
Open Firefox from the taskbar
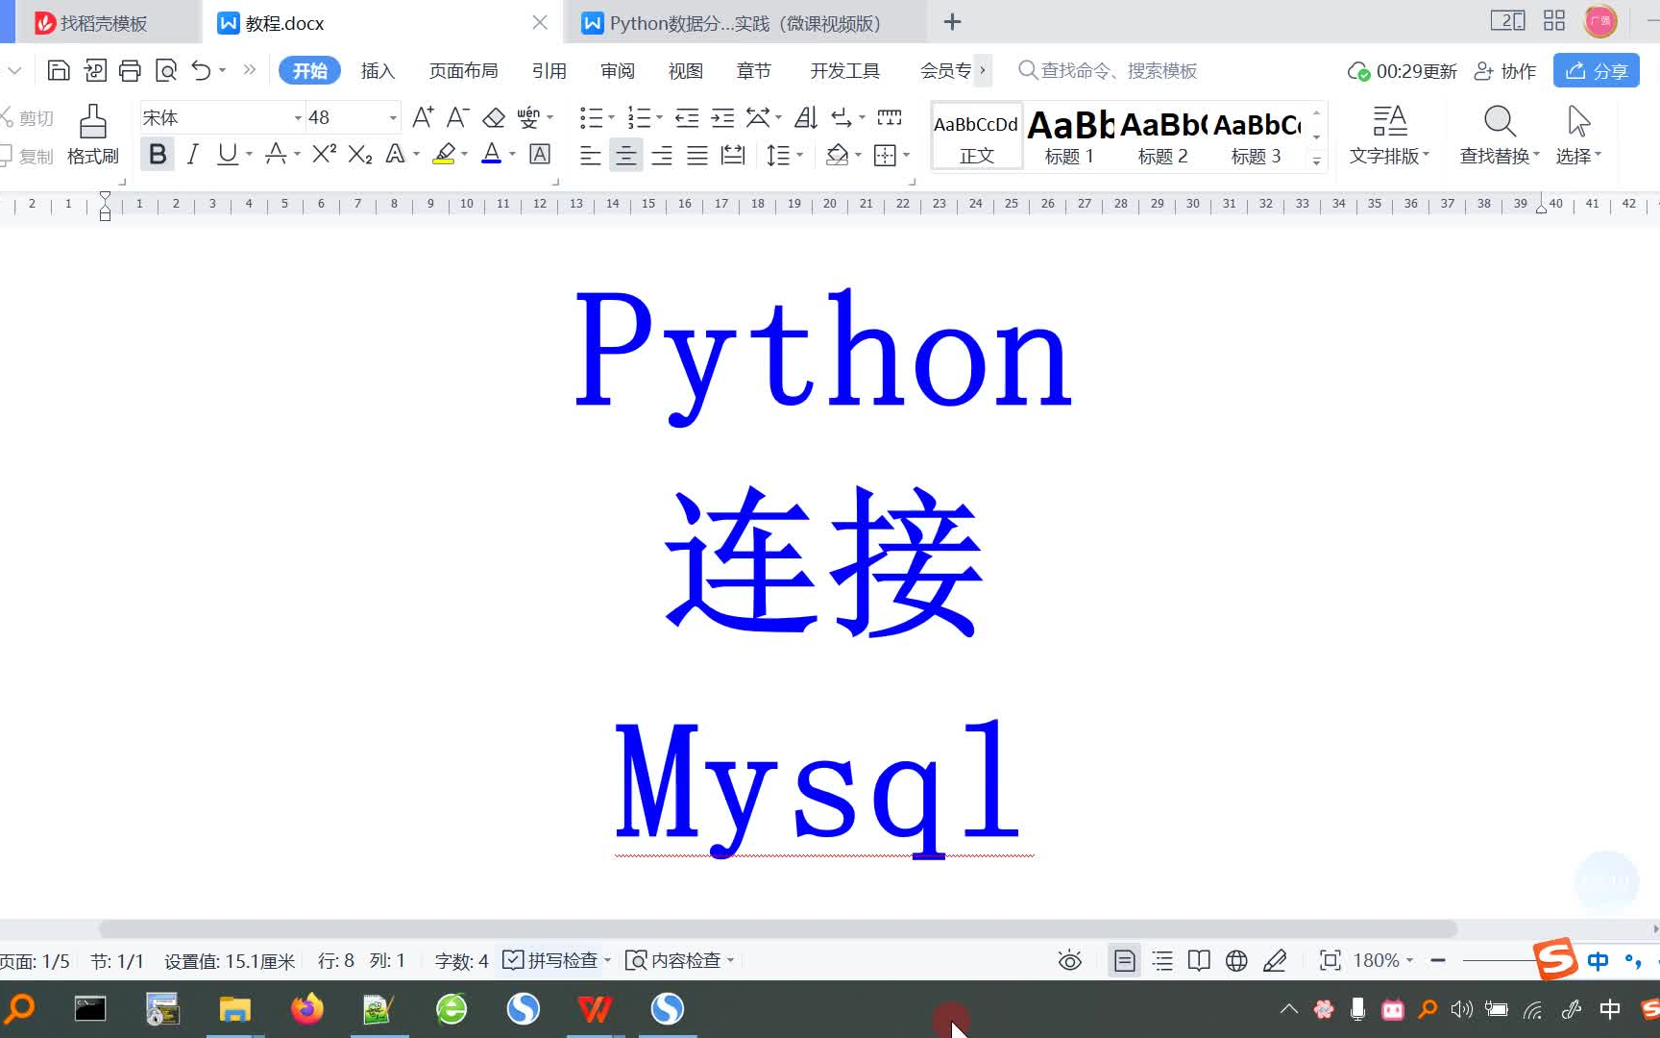(x=307, y=1009)
